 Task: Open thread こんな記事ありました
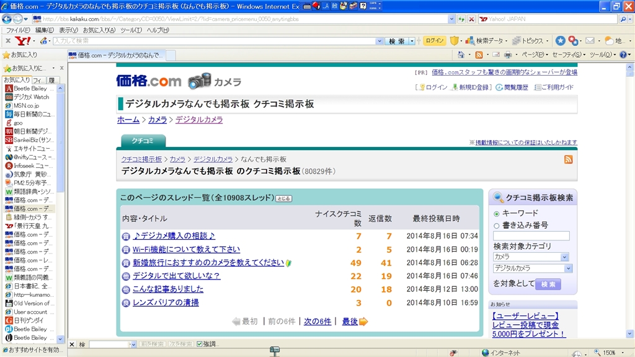tap(168, 289)
